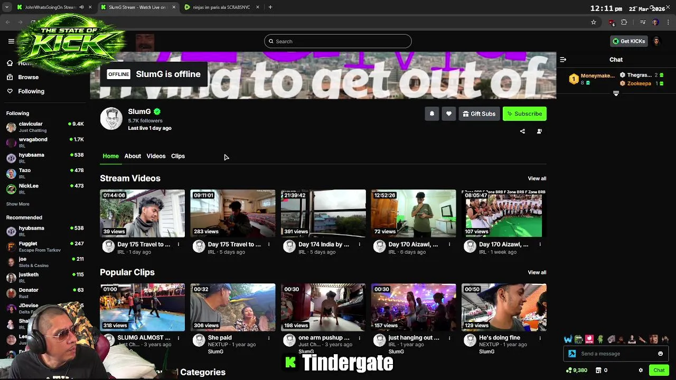Viewport: 676px width, 380px height.
Task: Share SlumG channel via share icon
Action: 522,131
